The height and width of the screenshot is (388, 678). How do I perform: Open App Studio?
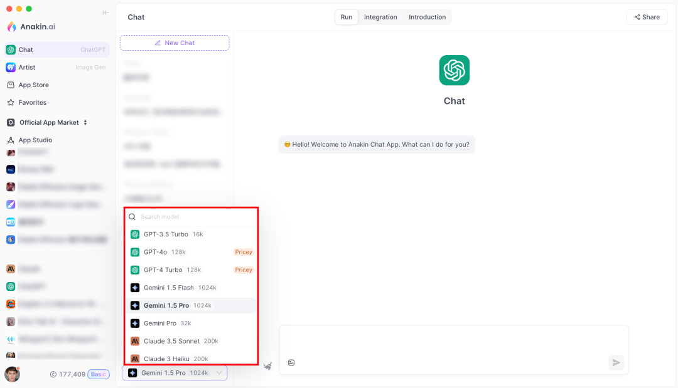[x=56, y=140]
